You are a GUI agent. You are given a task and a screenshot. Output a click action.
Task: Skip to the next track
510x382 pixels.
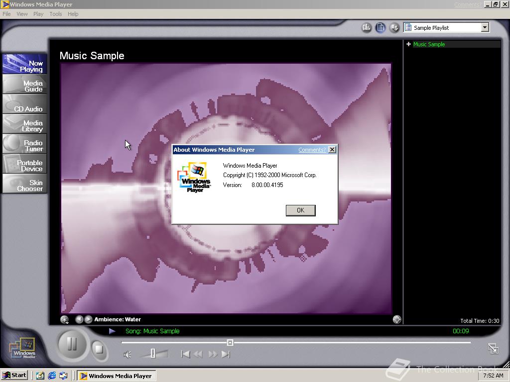(226, 354)
